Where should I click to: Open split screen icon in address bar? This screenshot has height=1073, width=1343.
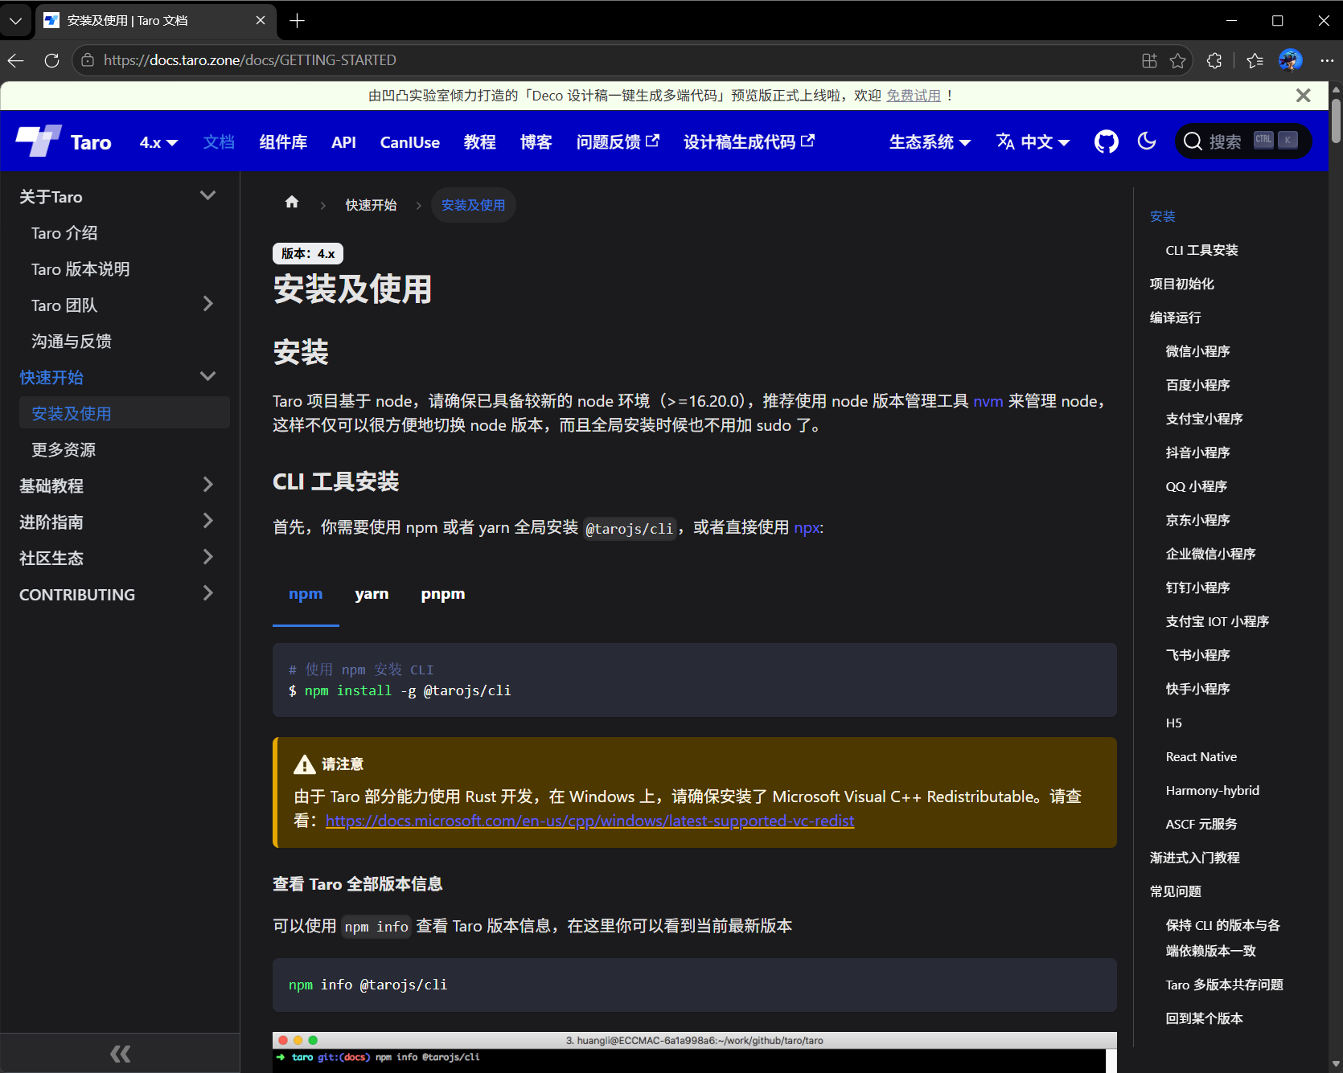click(x=1149, y=60)
